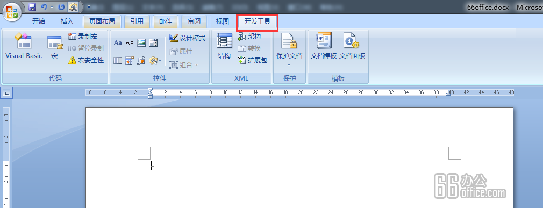This screenshot has width=543, height=208.
Task: Open the 宏 (Macros) dialog
Action: [54, 47]
